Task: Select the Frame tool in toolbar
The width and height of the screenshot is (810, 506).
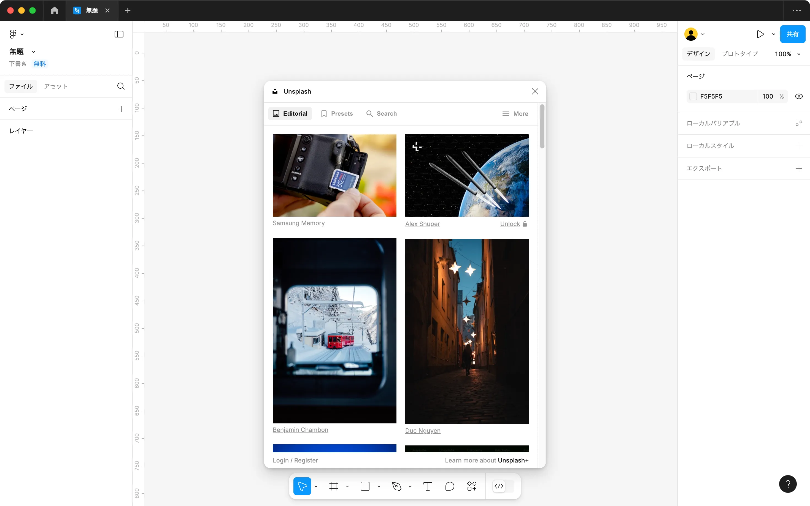Action: coord(334,486)
